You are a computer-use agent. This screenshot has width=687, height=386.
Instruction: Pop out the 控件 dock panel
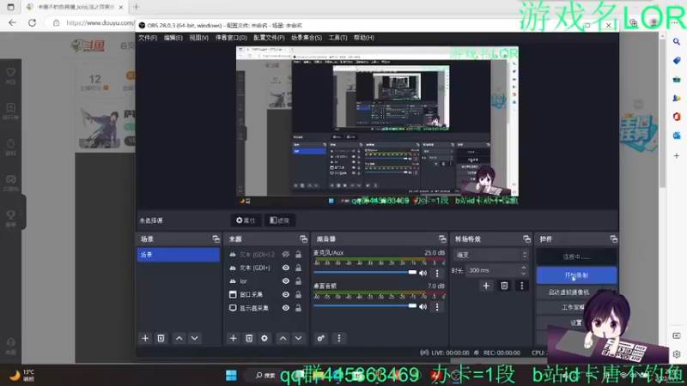coord(613,239)
